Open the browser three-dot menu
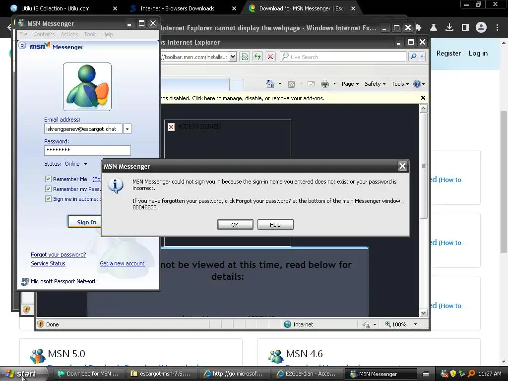 click(x=497, y=28)
